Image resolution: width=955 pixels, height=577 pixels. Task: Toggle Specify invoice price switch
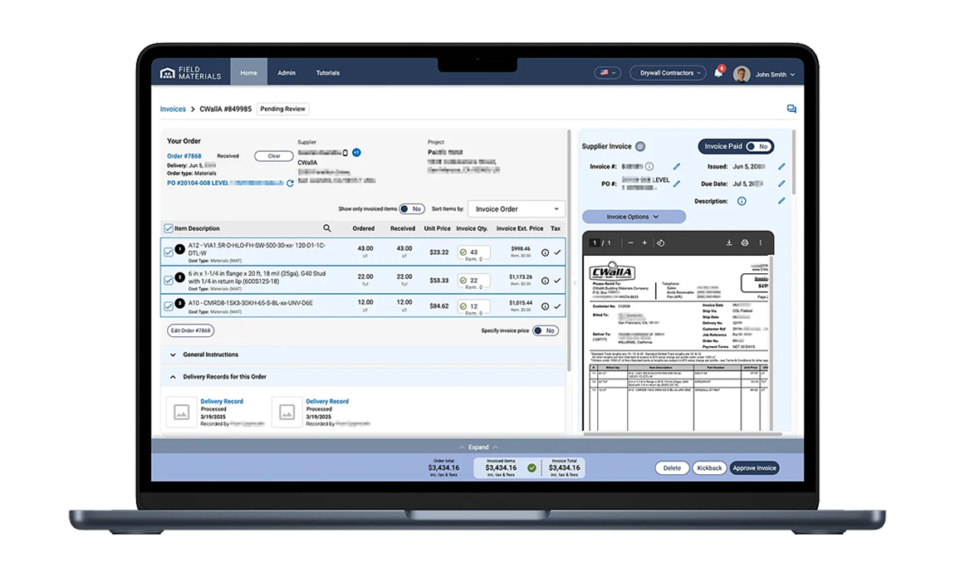[546, 331]
